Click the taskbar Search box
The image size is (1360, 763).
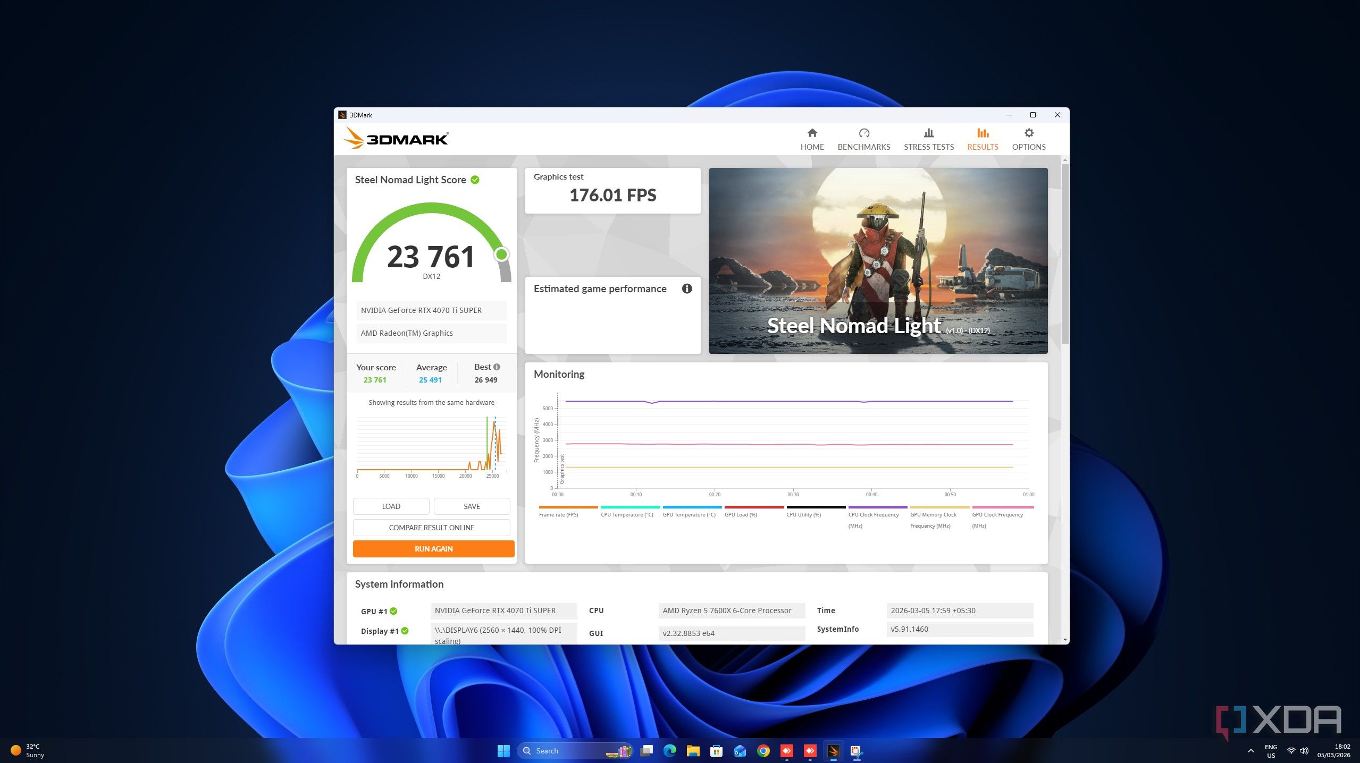click(575, 751)
